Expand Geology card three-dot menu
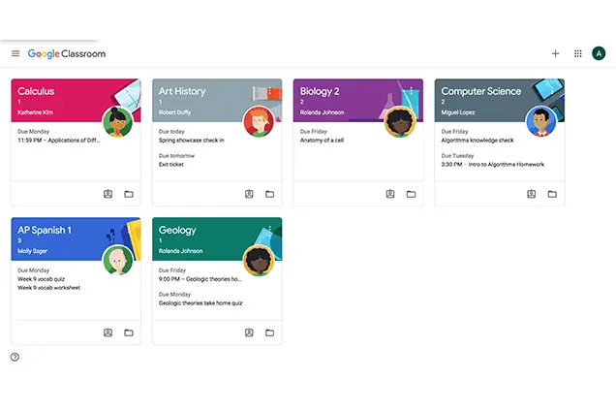This screenshot has height=411, width=616. point(269,230)
